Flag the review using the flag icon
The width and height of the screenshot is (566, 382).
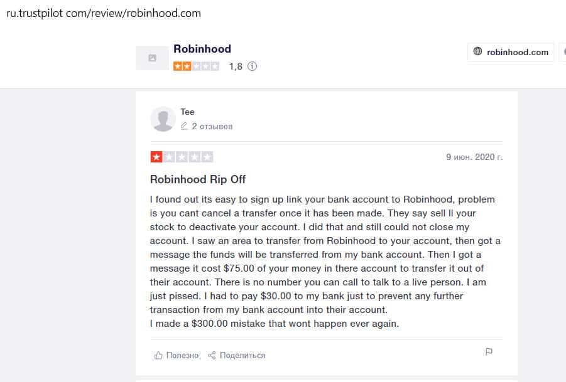[489, 353]
